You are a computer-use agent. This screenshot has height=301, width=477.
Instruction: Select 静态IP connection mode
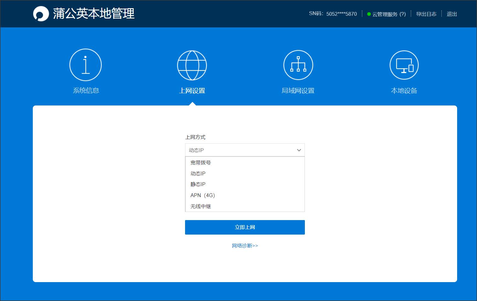(198, 184)
